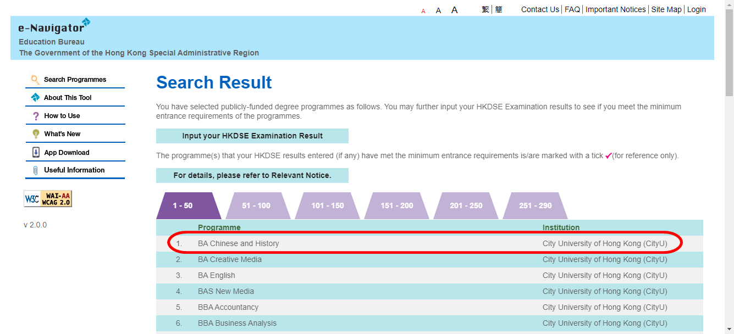This screenshot has width=734, height=334.
Task: Click the Login link
Action: (x=697, y=9)
